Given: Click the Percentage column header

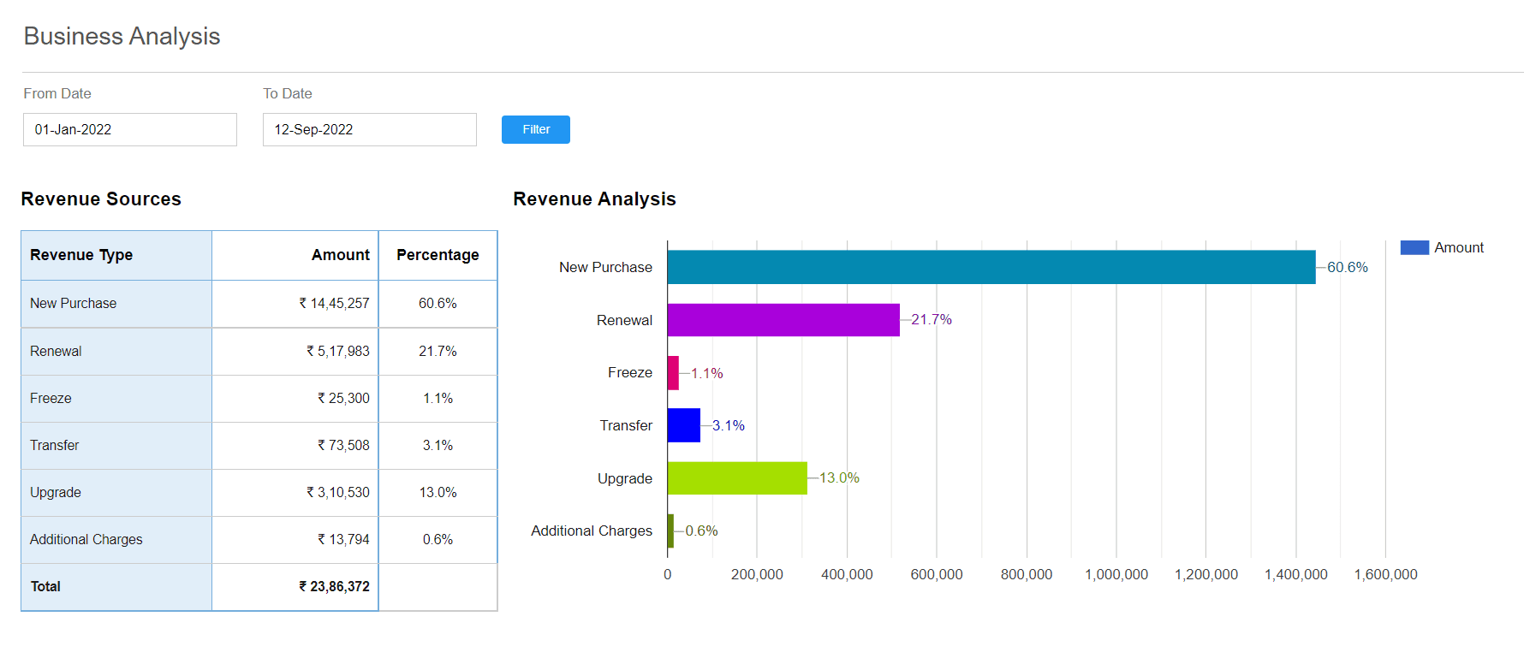Looking at the screenshot, I should click(x=438, y=255).
